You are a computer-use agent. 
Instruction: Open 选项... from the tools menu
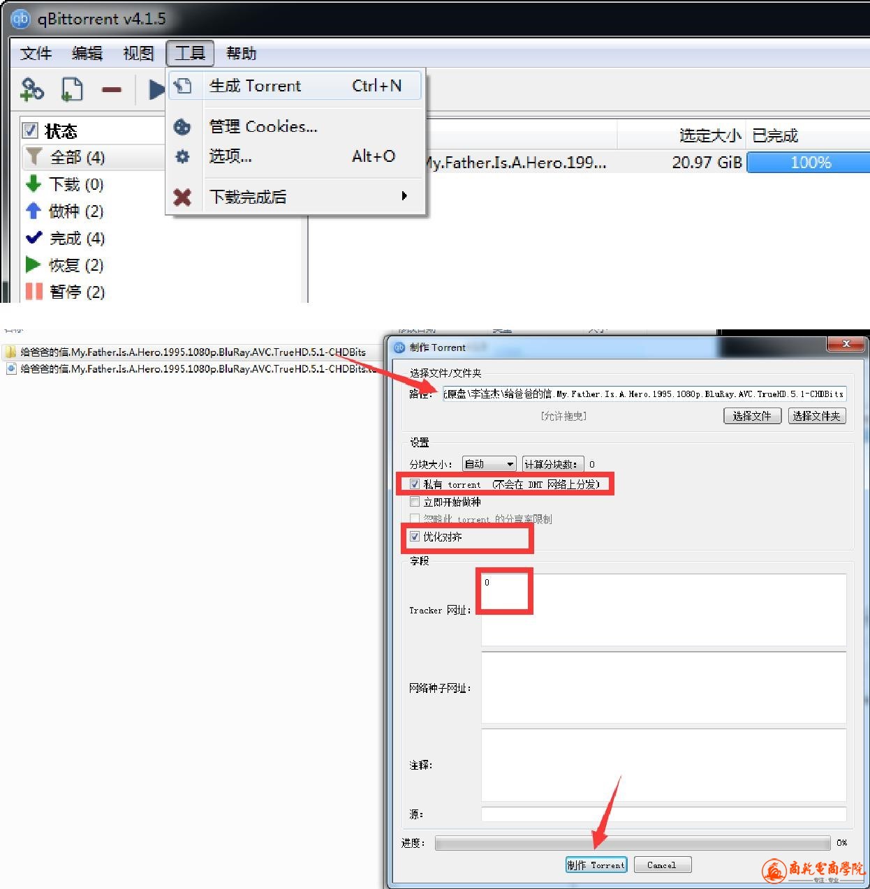(x=230, y=156)
